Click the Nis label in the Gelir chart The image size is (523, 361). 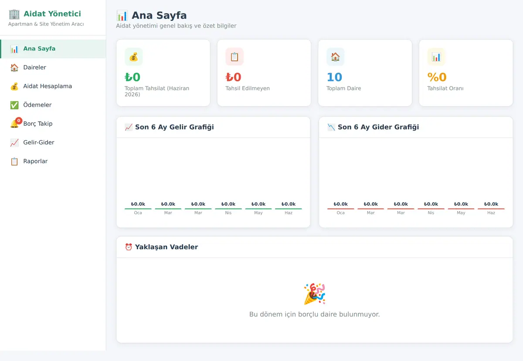click(228, 213)
